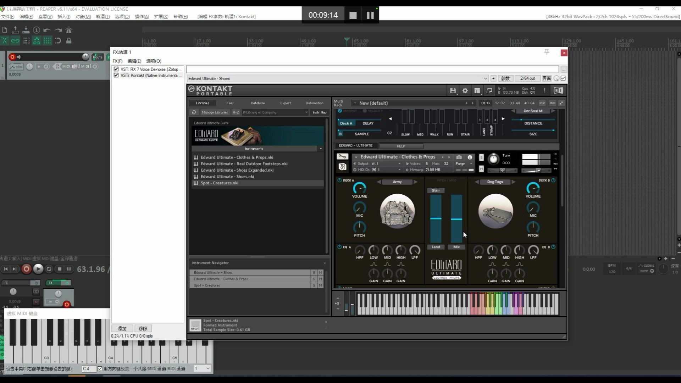The width and height of the screenshot is (681, 383).
Task: Switch to Database tab in Kontakt browser
Action: (258, 103)
